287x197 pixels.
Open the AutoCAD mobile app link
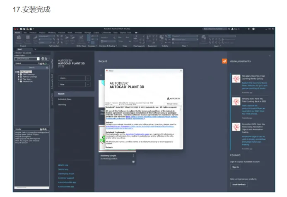pos(67,182)
